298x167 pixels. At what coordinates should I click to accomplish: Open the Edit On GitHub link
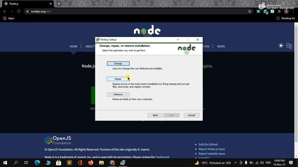(x=208, y=144)
